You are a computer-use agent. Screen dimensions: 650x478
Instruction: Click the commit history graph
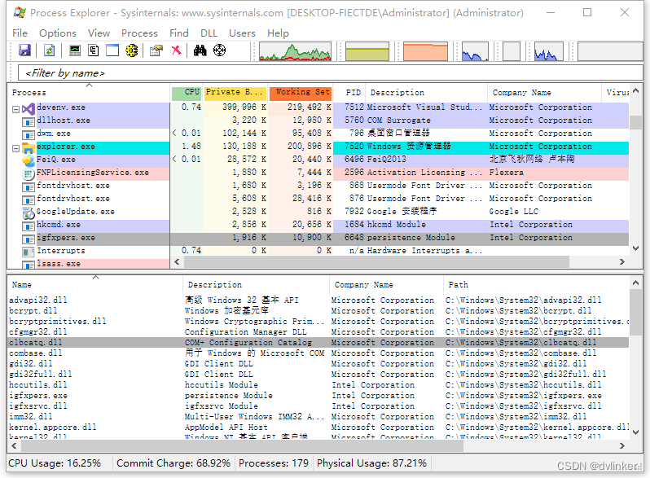coord(367,51)
